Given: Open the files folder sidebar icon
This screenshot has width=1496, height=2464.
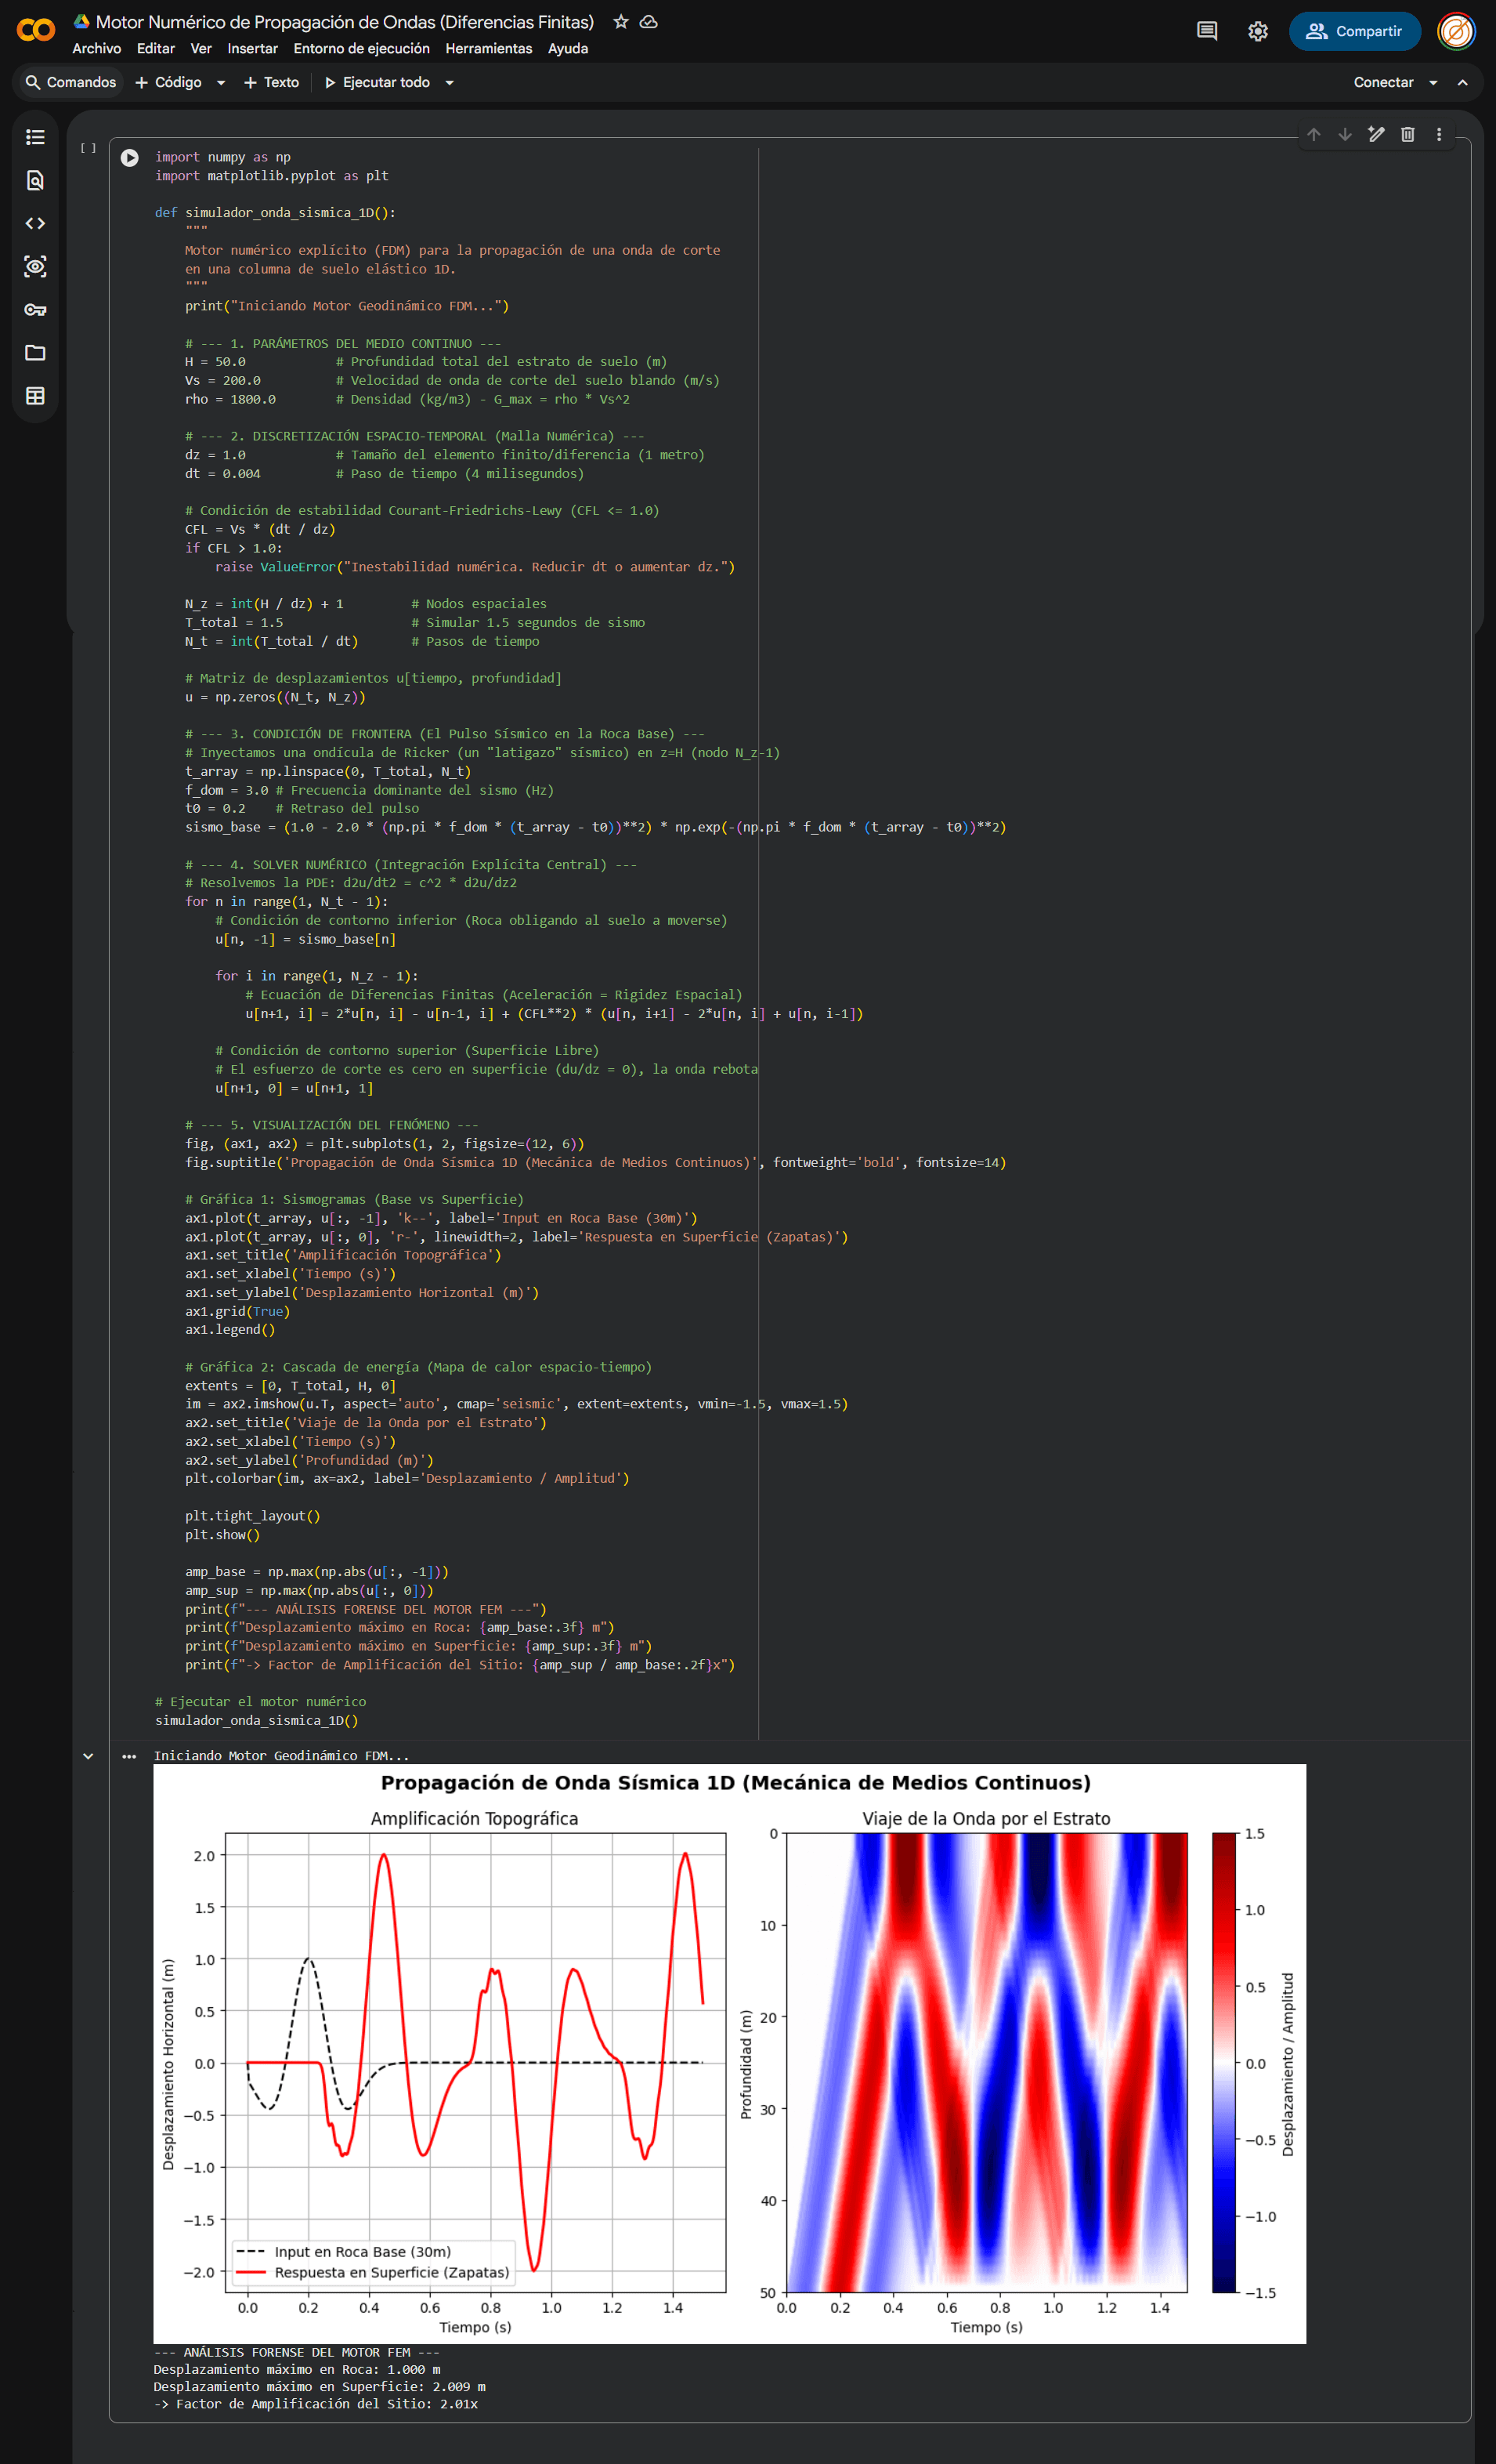Looking at the screenshot, I should (35, 352).
